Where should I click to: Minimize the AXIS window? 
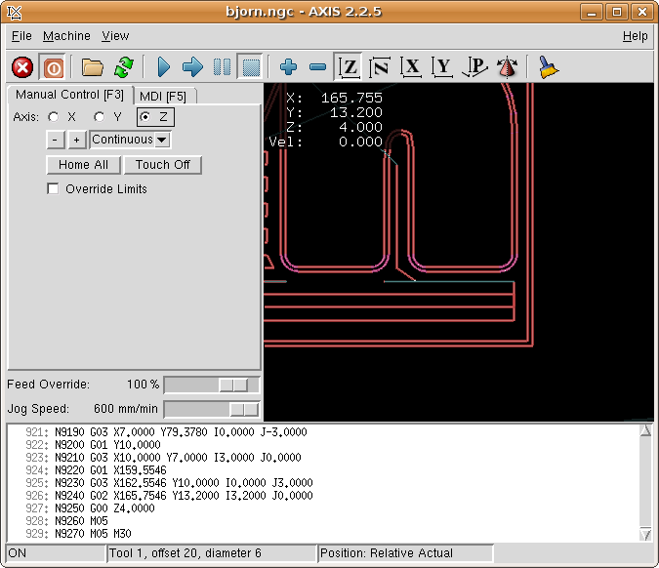(x=592, y=12)
